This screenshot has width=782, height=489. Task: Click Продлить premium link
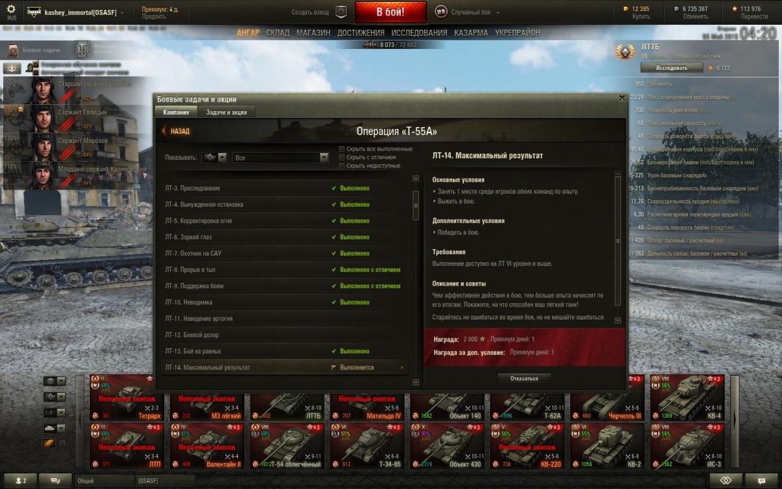click(154, 17)
